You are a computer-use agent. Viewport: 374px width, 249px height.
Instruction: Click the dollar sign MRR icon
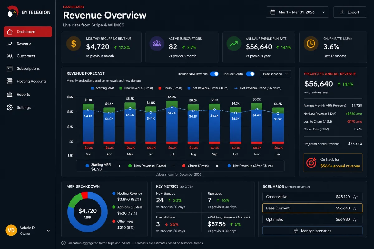(x=74, y=44)
